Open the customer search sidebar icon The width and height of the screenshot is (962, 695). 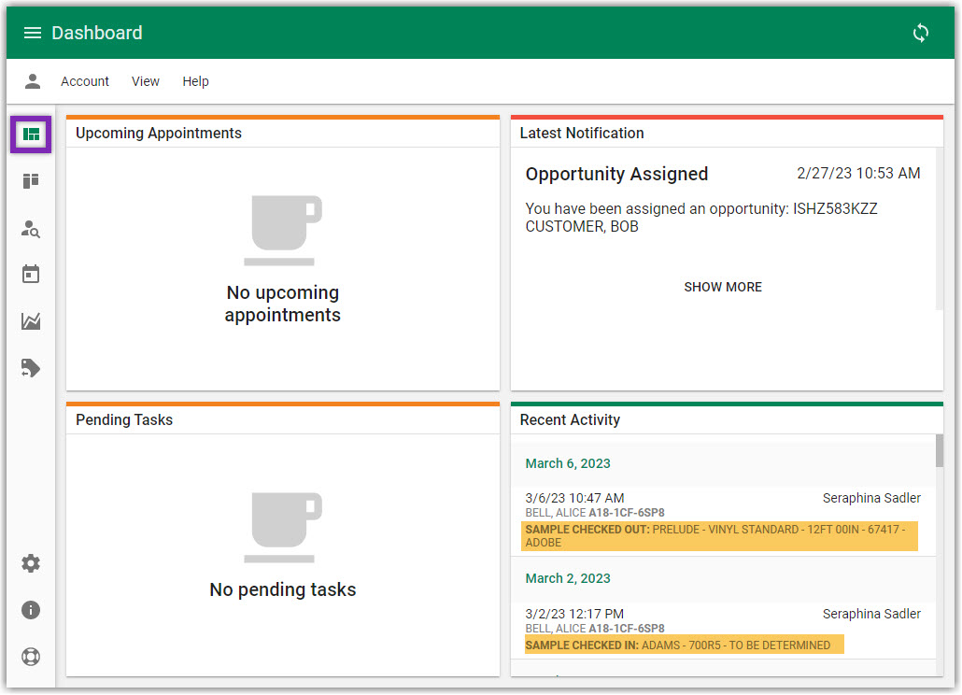(31, 228)
